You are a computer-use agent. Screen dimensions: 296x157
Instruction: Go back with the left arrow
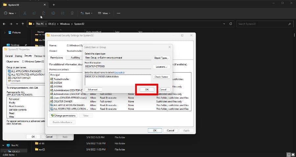pos(4,24)
